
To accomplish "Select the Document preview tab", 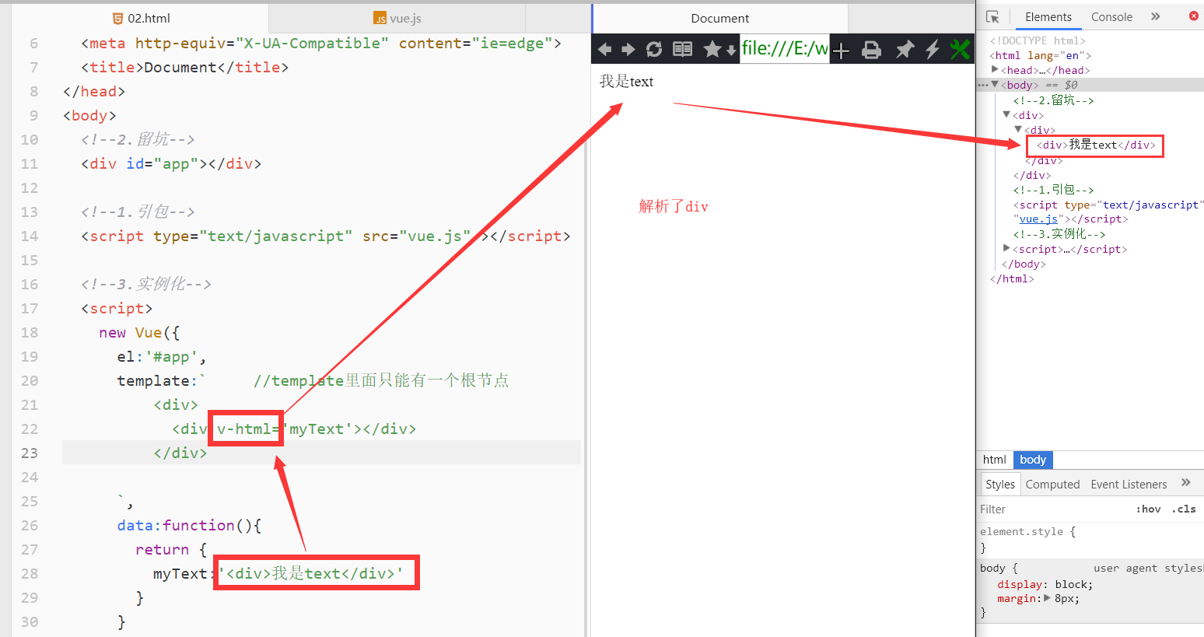I will [x=720, y=18].
